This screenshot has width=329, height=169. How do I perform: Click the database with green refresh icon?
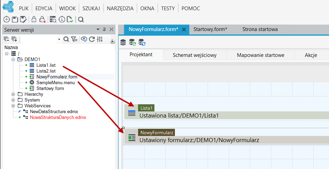click(132, 42)
